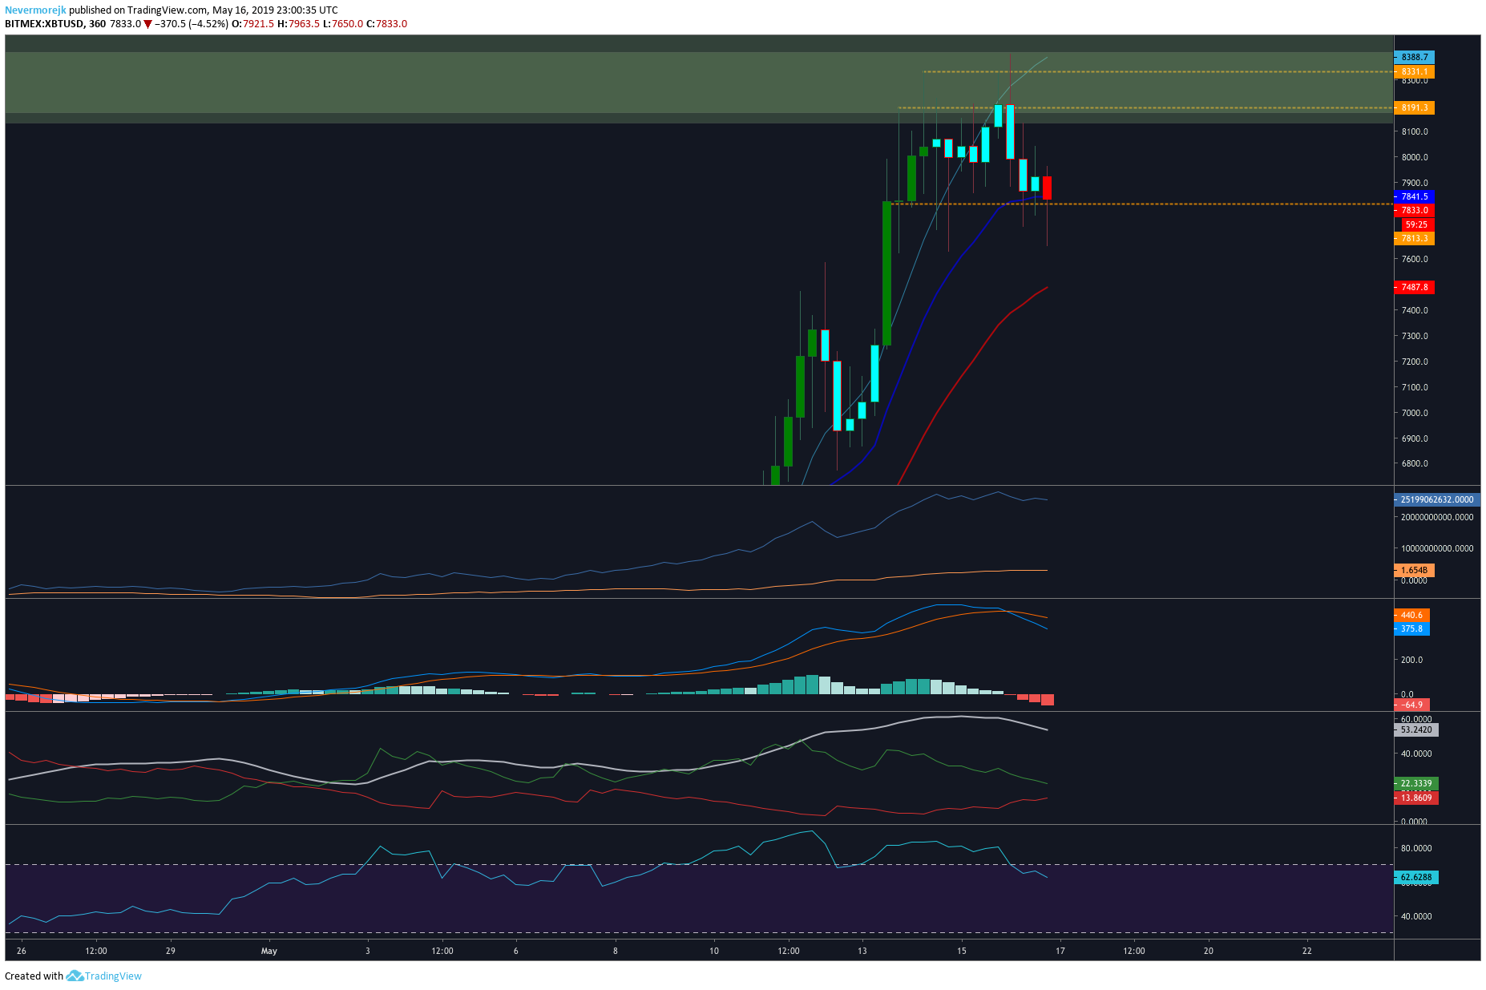The image size is (1486, 990).
Task: Click the L:7650.0 low value in header
Action: pos(343,24)
